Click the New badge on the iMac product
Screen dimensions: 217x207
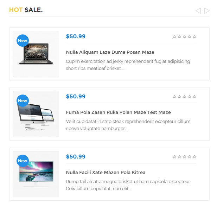[x=23, y=101]
